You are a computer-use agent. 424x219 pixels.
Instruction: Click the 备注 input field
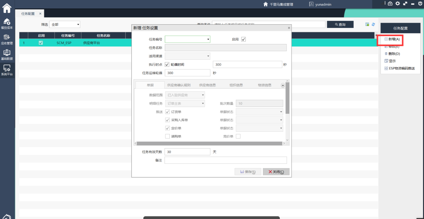pos(226,160)
